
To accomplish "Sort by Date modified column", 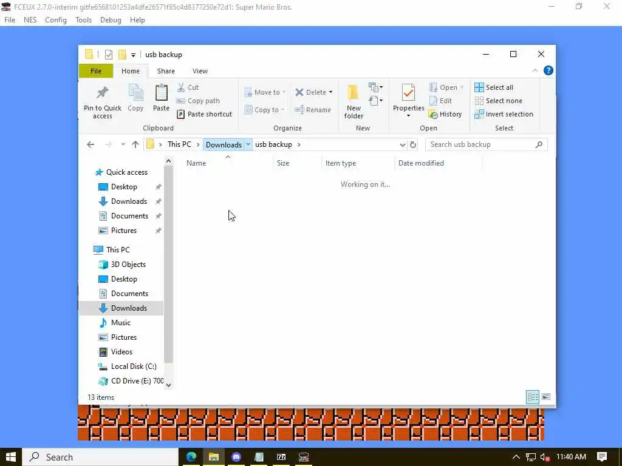I will coord(421,163).
